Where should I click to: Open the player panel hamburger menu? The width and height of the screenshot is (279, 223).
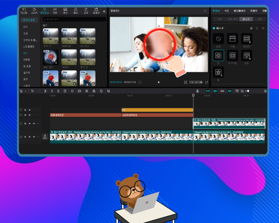205,11
